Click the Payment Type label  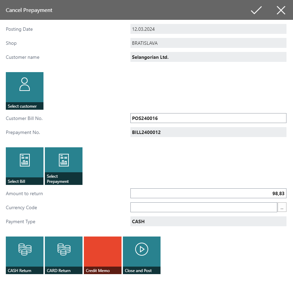[x=21, y=221]
